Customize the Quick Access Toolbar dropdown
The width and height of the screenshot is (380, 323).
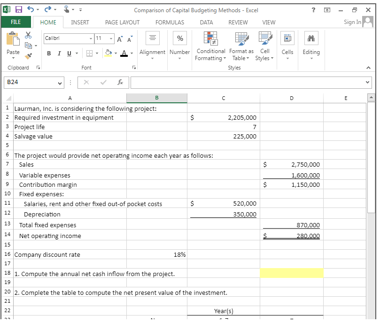[80, 10]
